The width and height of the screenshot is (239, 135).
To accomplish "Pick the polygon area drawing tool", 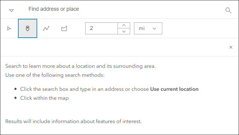I will pyautogui.click(x=64, y=28).
